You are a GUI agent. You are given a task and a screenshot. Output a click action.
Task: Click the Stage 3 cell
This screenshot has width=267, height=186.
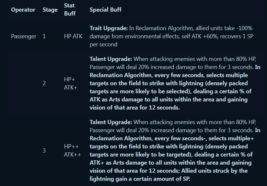[x=44, y=151]
